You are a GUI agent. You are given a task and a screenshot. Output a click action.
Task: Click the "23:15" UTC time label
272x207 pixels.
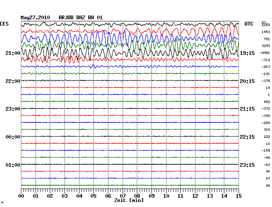[247, 165]
